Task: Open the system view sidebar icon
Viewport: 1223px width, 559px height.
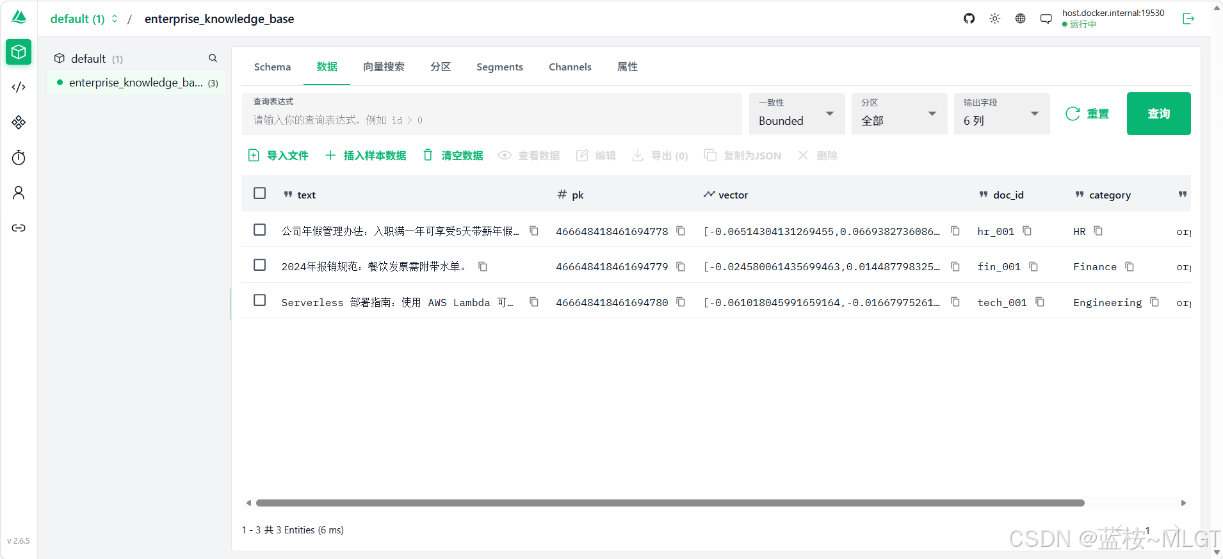Action: pyautogui.click(x=19, y=122)
